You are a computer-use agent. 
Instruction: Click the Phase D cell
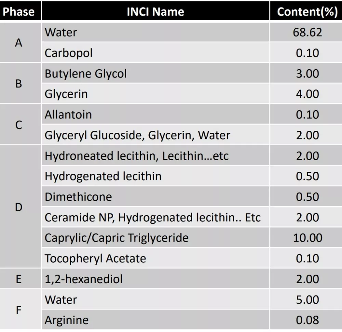click(19, 207)
